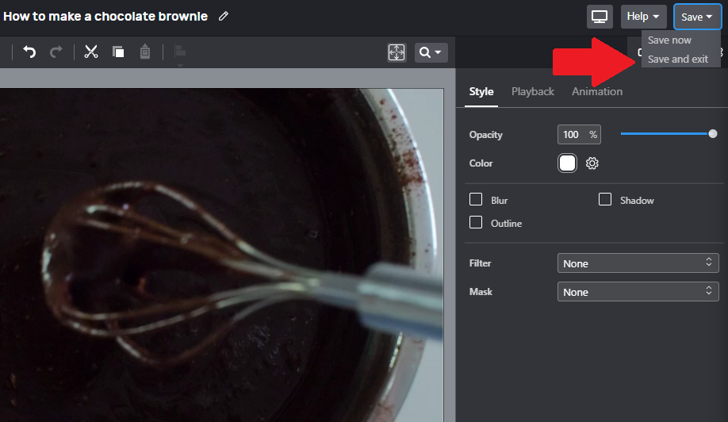Screen dimensions: 728x422
Task: Copy the selected element
Action: [x=118, y=52]
